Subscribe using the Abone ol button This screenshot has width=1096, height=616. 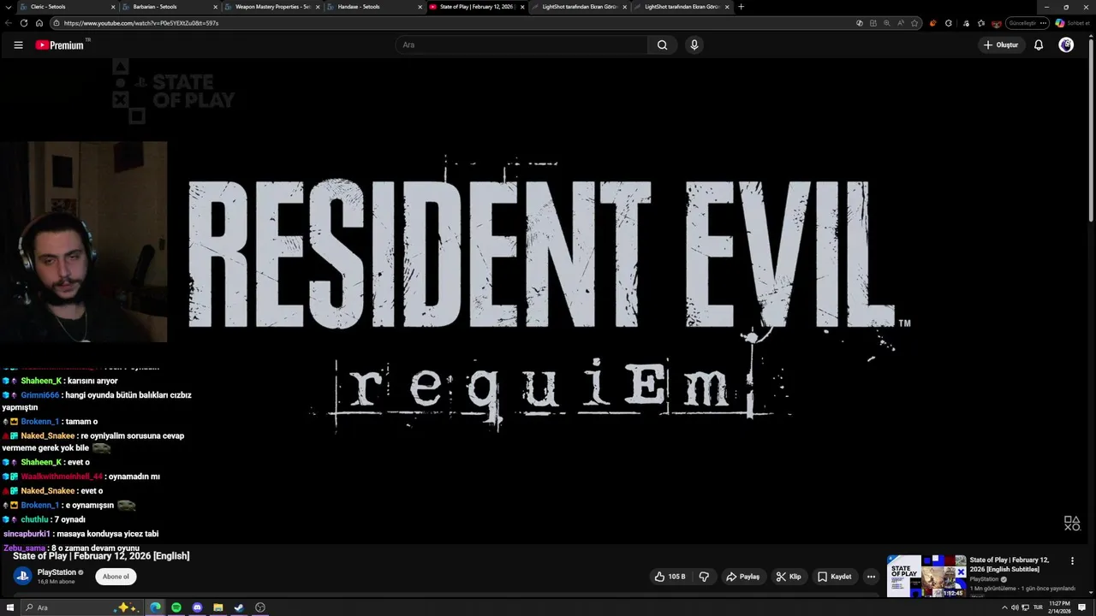click(116, 577)
